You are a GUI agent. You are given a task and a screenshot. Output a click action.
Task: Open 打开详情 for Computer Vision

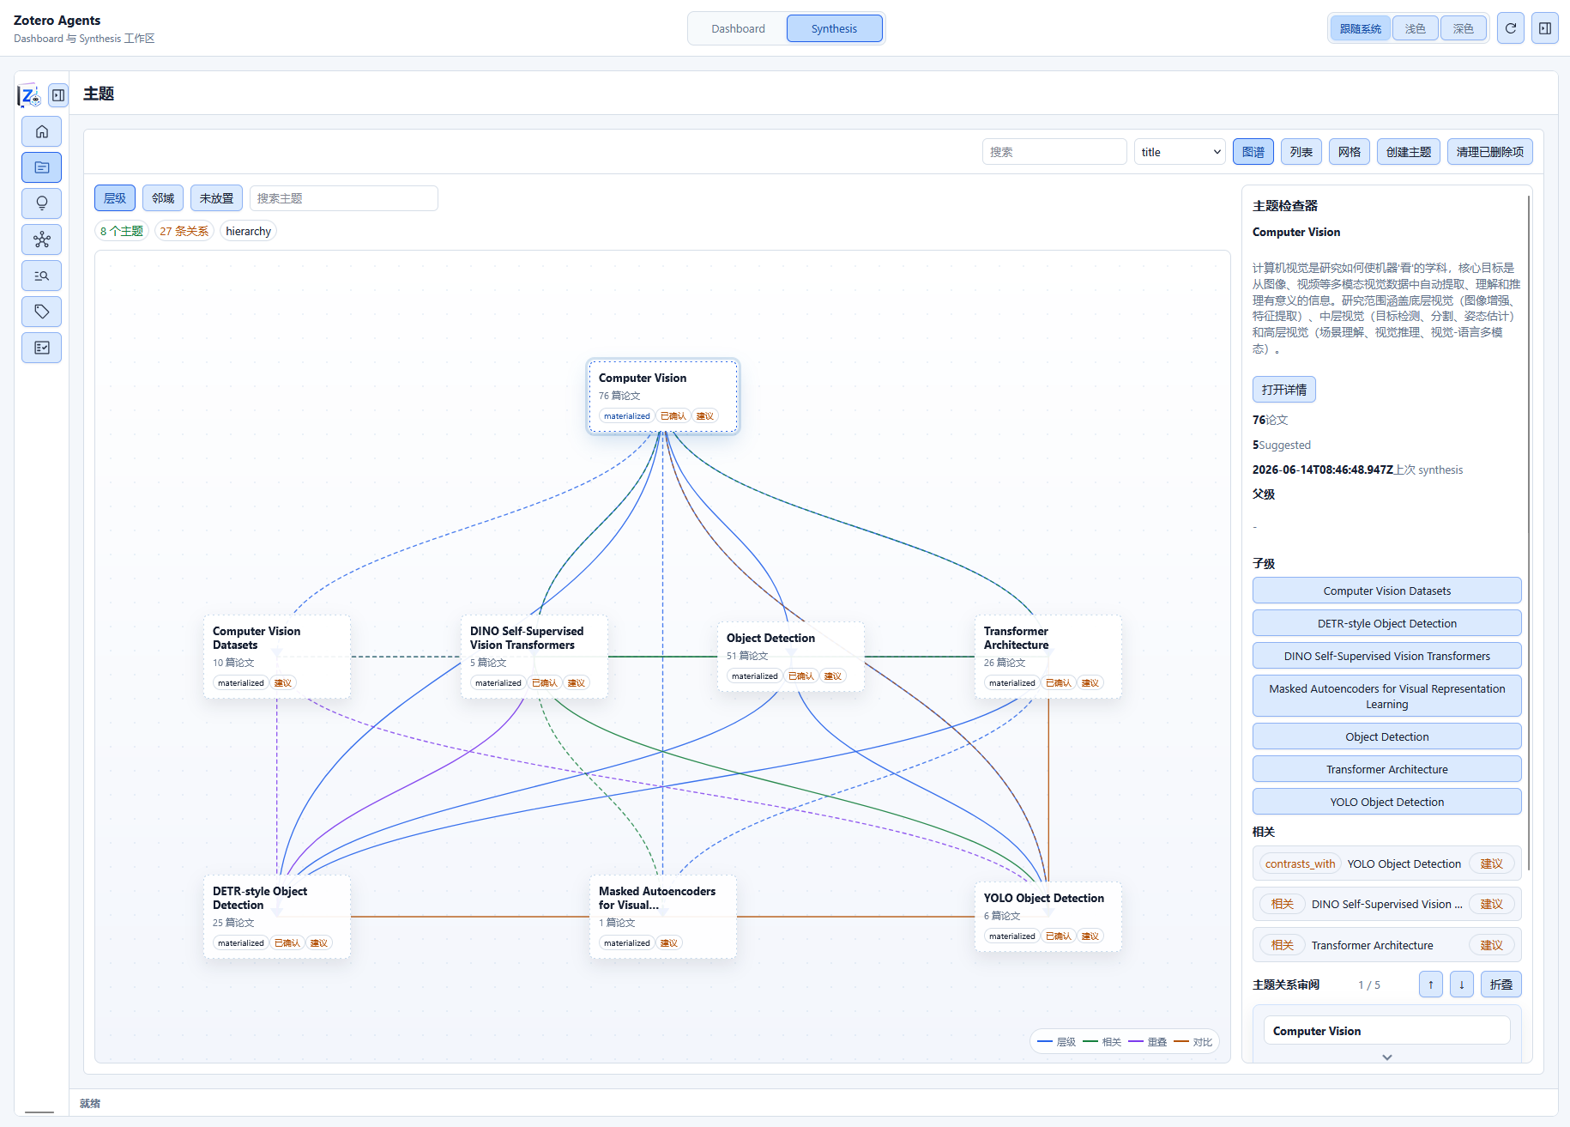pos(1283,390)
